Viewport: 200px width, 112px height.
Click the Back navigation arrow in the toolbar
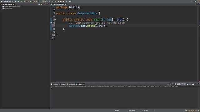click(x=63, y=1)
